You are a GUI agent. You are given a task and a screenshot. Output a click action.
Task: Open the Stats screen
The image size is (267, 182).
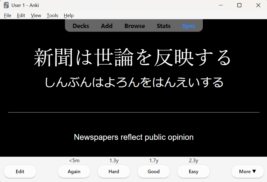click(x=163, y=26)
